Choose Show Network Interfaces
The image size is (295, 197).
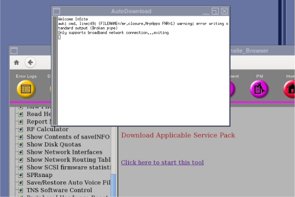pos(64,152)
